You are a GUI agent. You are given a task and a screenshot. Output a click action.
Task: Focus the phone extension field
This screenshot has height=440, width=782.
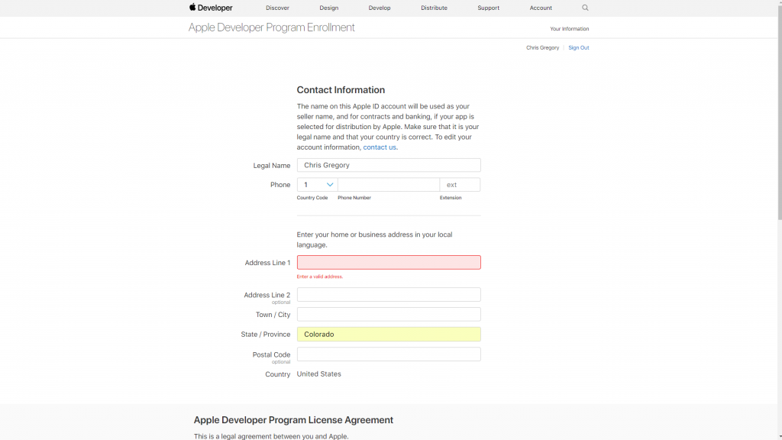[460, 185]
